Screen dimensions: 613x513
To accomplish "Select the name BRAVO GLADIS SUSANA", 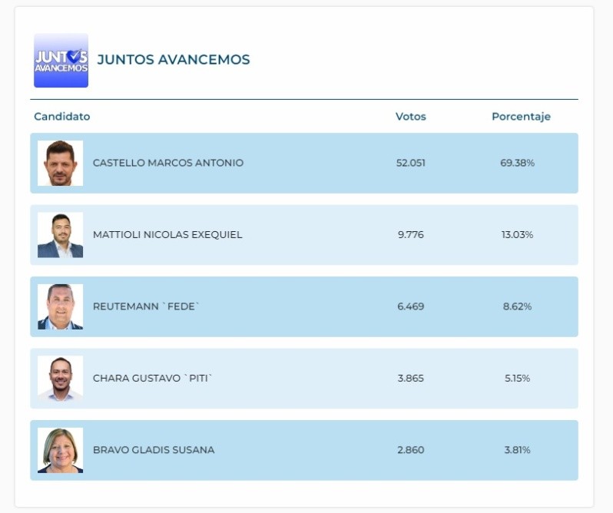I will 153,450.
